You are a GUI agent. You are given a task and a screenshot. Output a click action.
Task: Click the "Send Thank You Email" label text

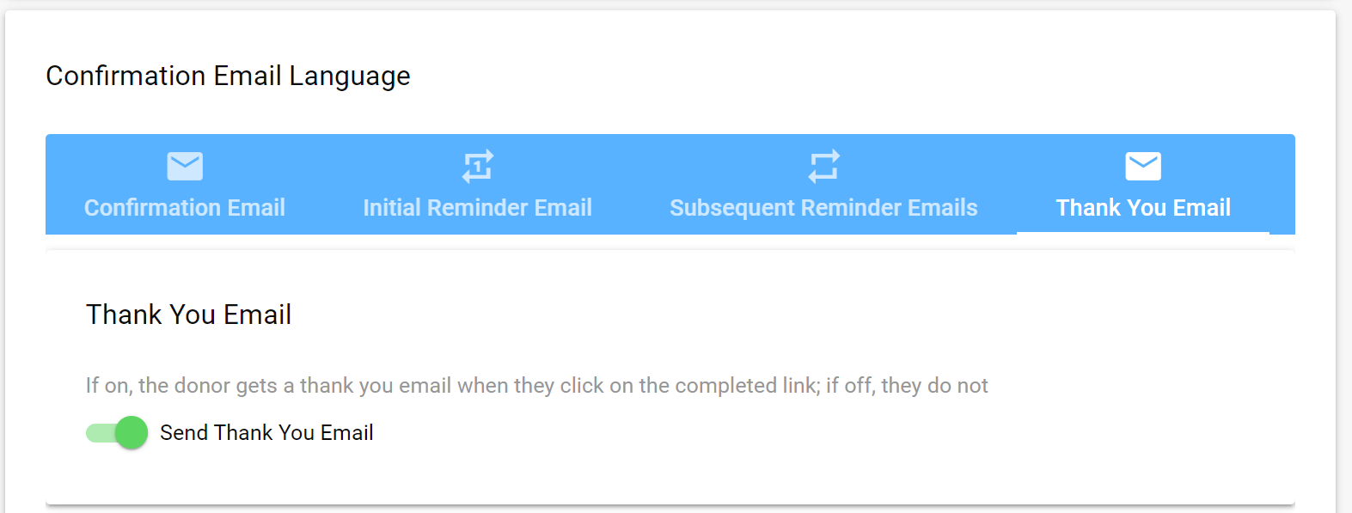(x=266, y=432)
